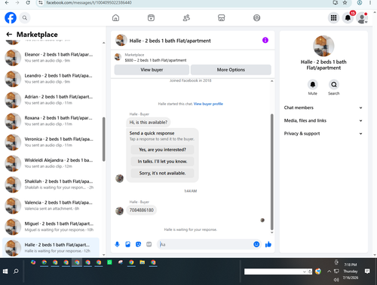Select Halle's highlighted conversation row

(x=51, y=247)
